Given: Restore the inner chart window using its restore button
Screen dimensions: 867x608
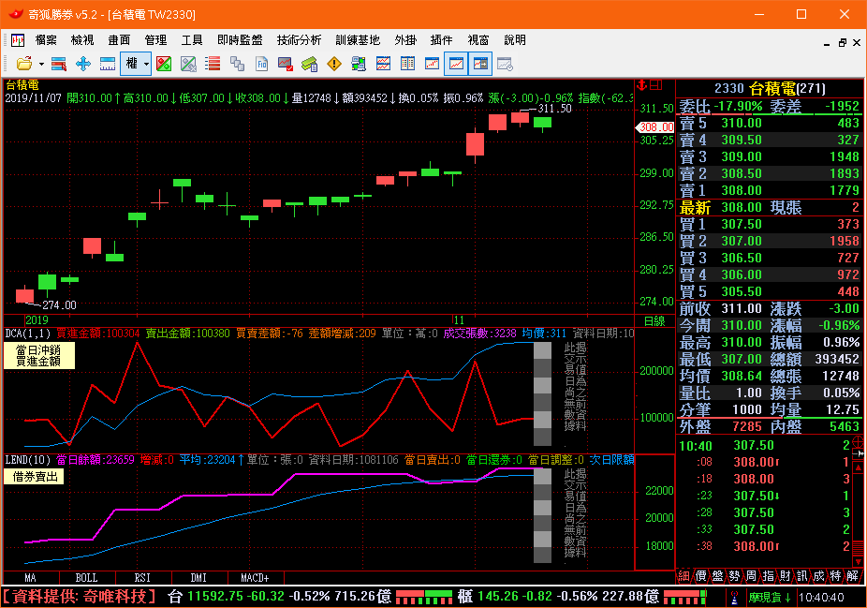Looking at the screenshot, I should 842,42.
